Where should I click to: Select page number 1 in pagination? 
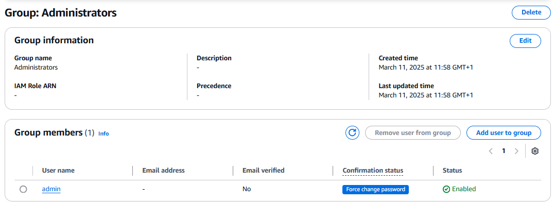[x=504, y=151]
